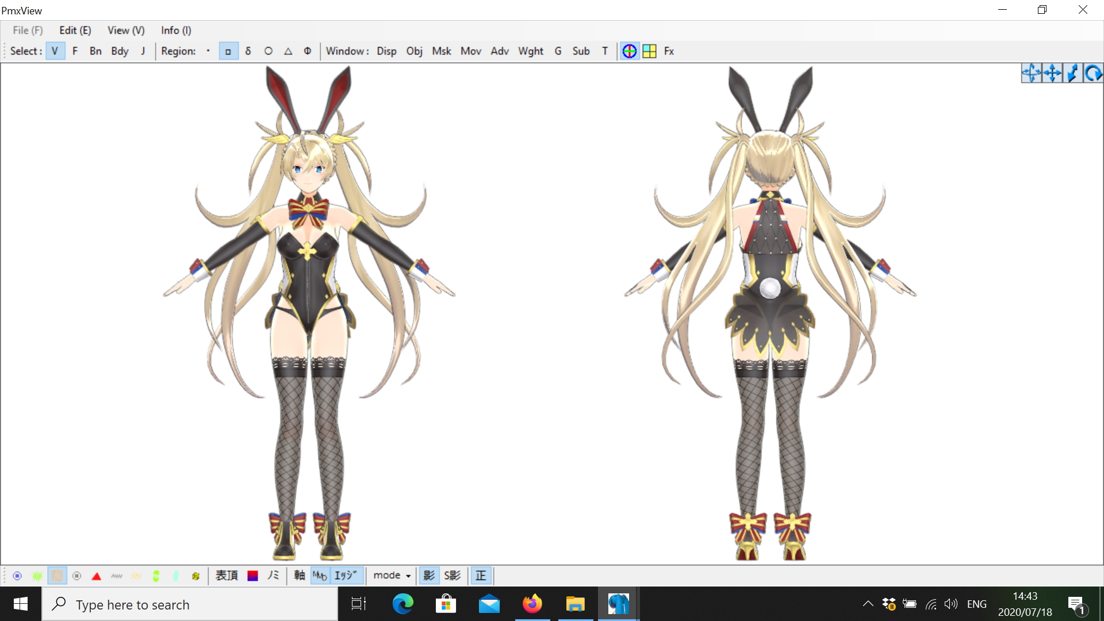Click the red-blue gradient color swatch
Screen dimensions: 1104x621
point(252,576)
